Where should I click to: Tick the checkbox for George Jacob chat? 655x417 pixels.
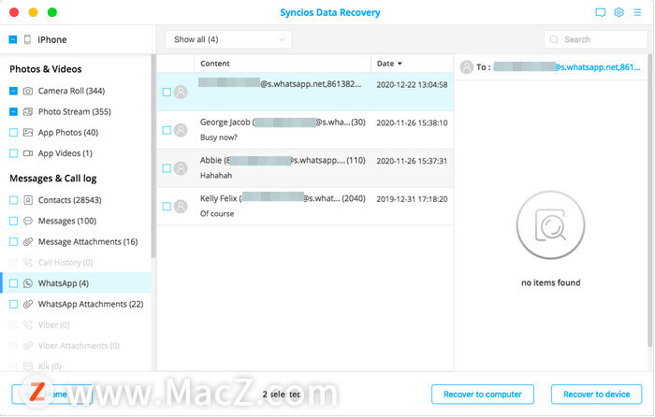click(x=167, y=130)
